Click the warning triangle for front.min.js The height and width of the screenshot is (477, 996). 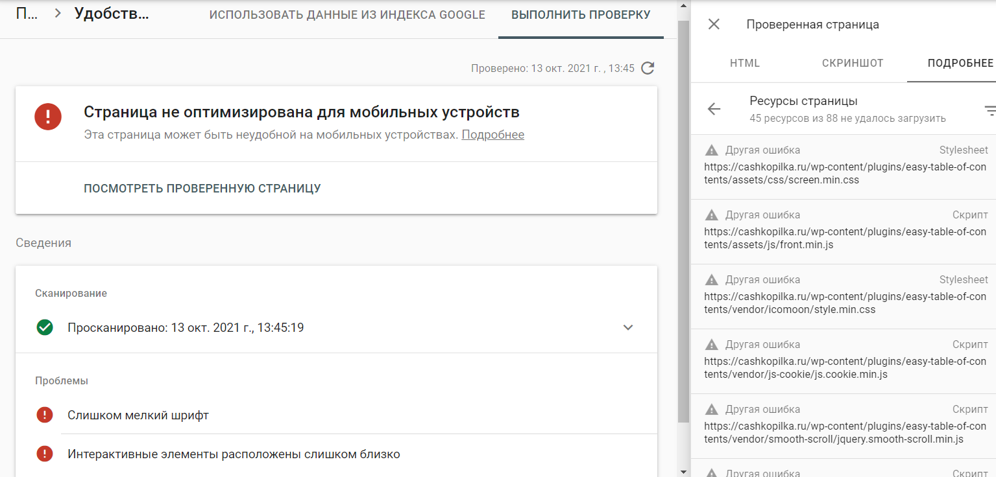pos(712,215)
